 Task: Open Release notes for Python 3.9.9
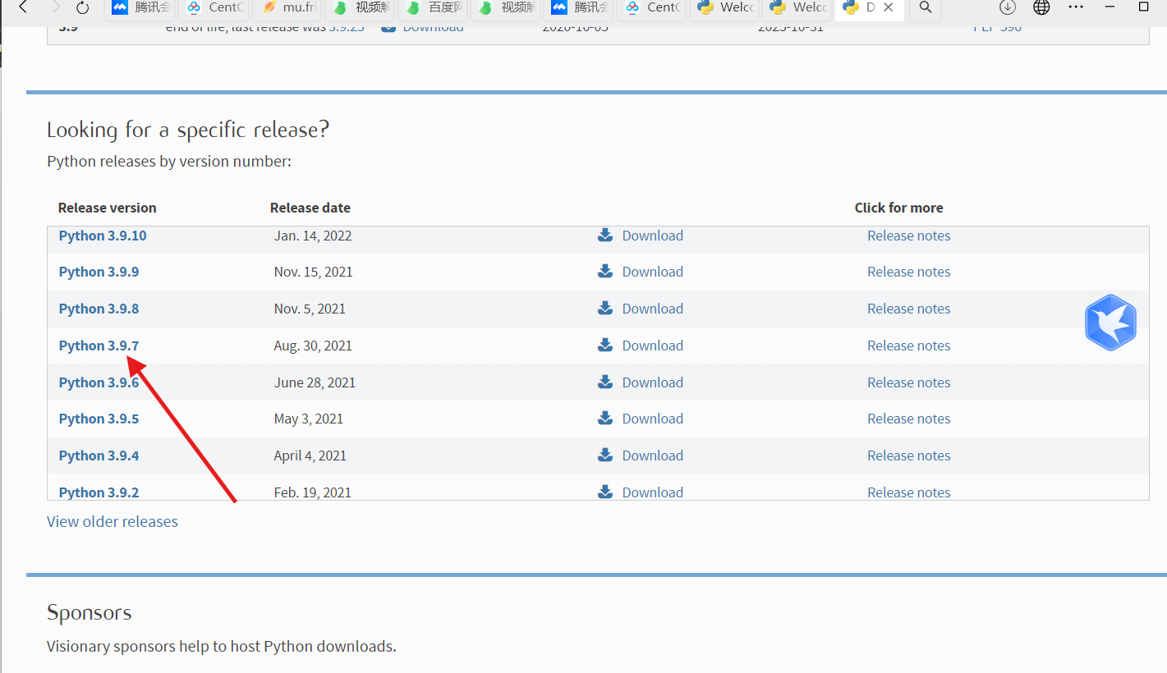909,272
